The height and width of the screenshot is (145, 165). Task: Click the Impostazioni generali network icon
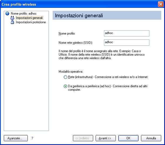[x=12, y=18]
